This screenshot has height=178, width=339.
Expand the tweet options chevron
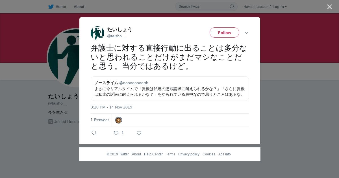click(246, 33)
